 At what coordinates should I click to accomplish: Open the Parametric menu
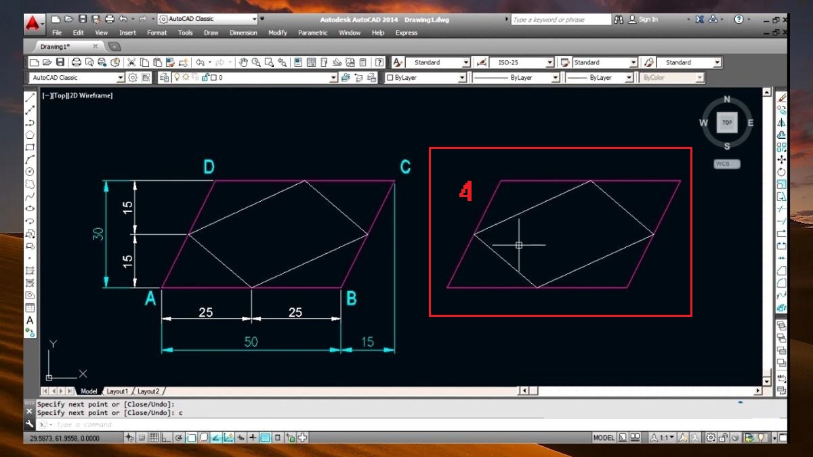click(x=313, y=32)
